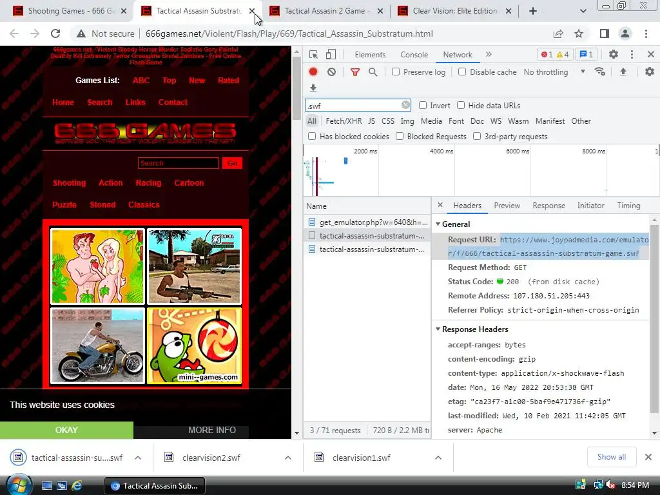Image resolution: width=660 pixels, height=495 pixels.
Task: Open No throttling dropdown
Action: click(x=554, y=72)
